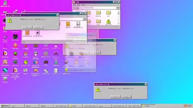The image size is (193, 108).
Task: Click Go button in hello.js explorer window
Action: coord(85,19)
